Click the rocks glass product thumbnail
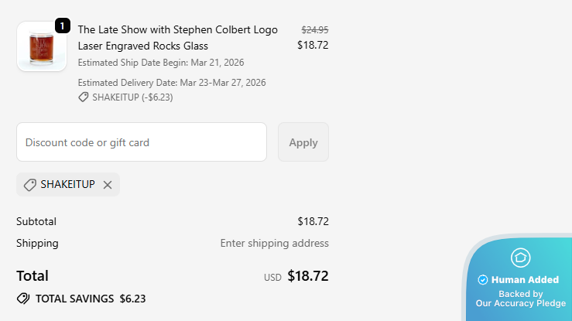 click(42, 46)
